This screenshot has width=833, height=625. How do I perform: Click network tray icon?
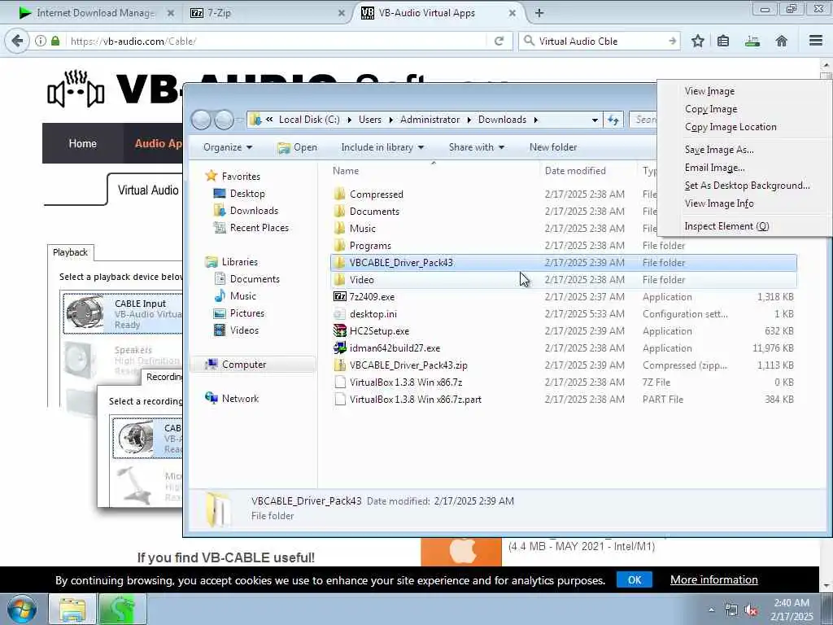(731, 610)
